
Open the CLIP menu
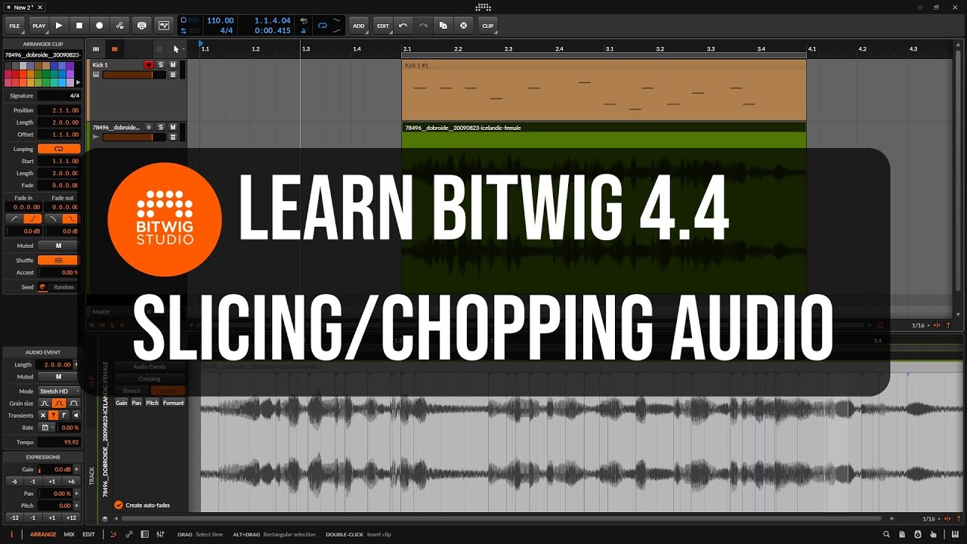488,26
